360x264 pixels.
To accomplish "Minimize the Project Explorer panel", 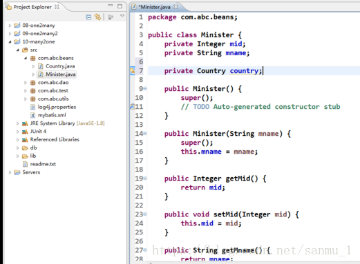I will pos(111,6).
